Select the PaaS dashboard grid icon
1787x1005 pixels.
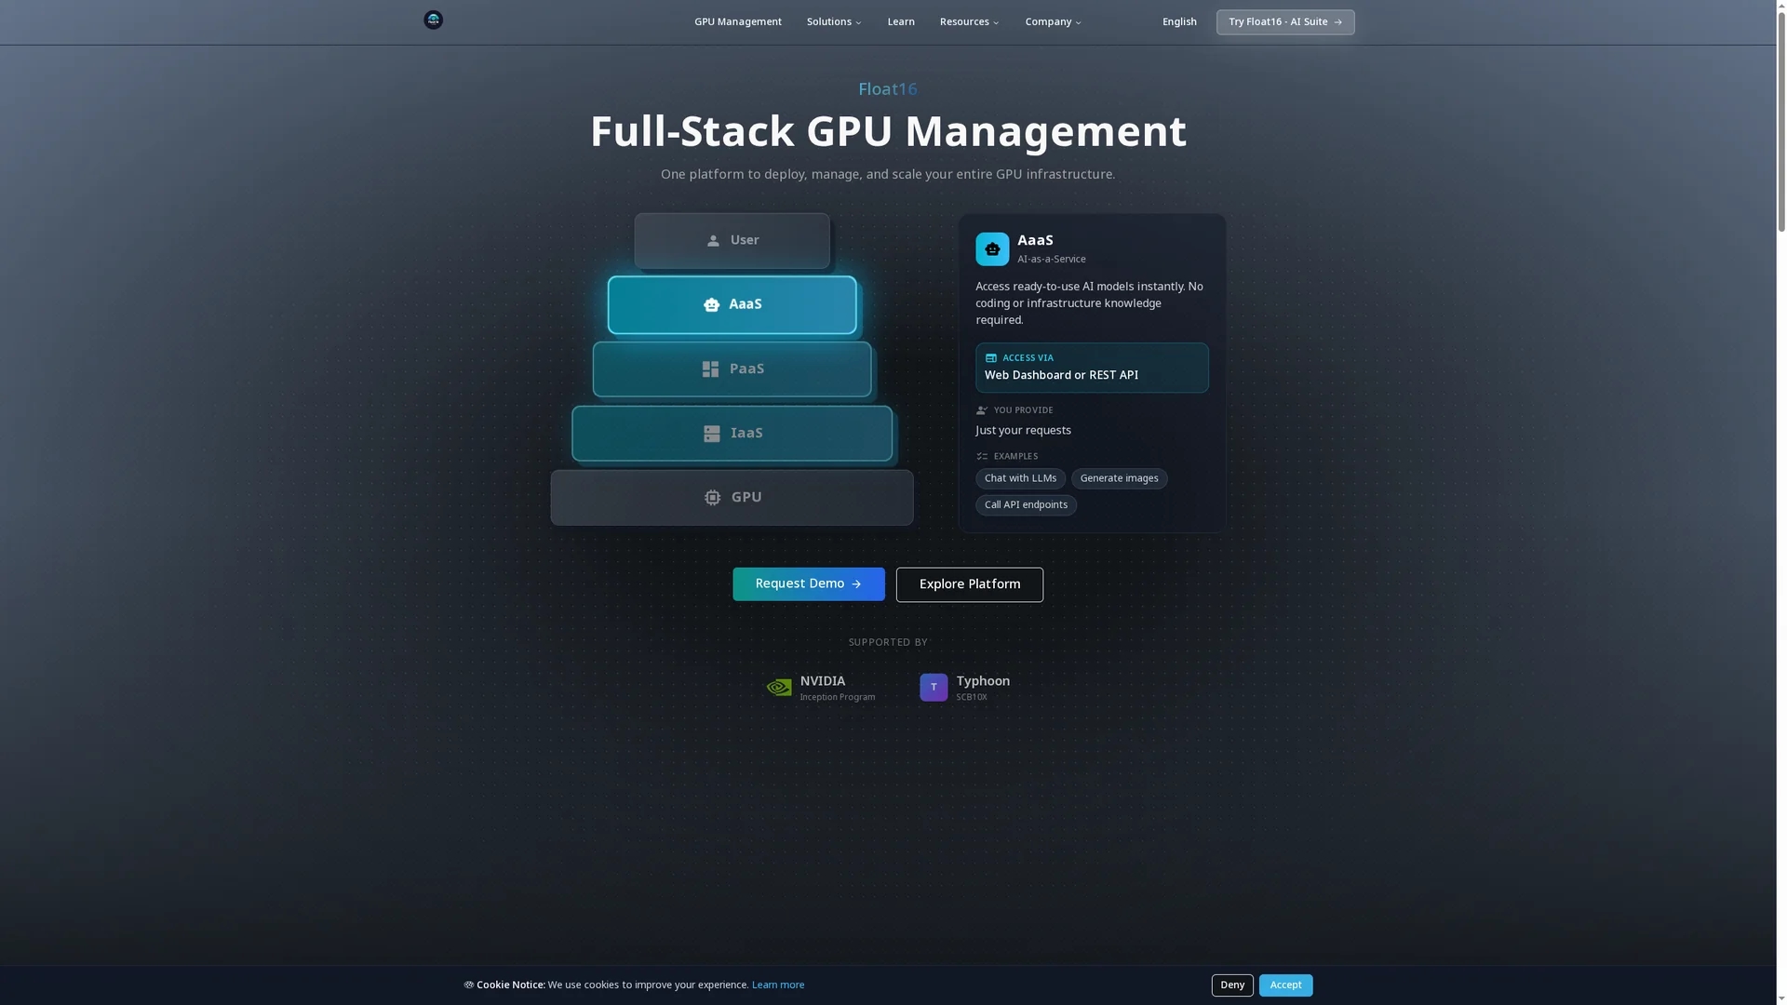click(x=710, y=369)
